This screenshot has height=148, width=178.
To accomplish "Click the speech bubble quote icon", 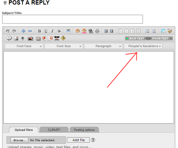I will coord(9,38).
